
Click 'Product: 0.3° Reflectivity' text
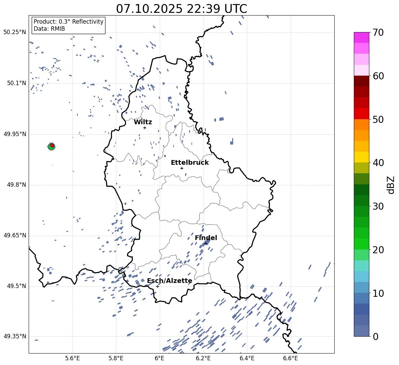tap(68, 21)
